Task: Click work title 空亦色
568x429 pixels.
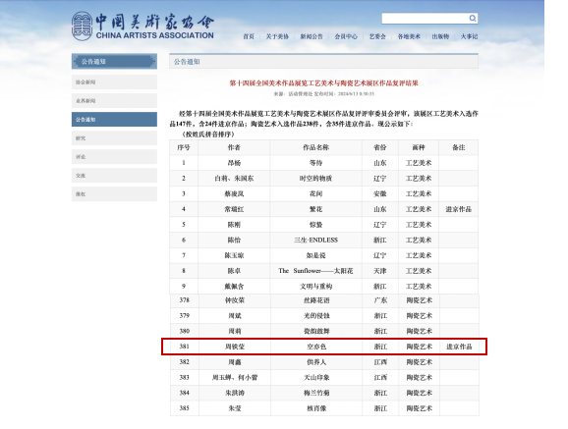Action: pyautogui.click(x=316, y=347)
